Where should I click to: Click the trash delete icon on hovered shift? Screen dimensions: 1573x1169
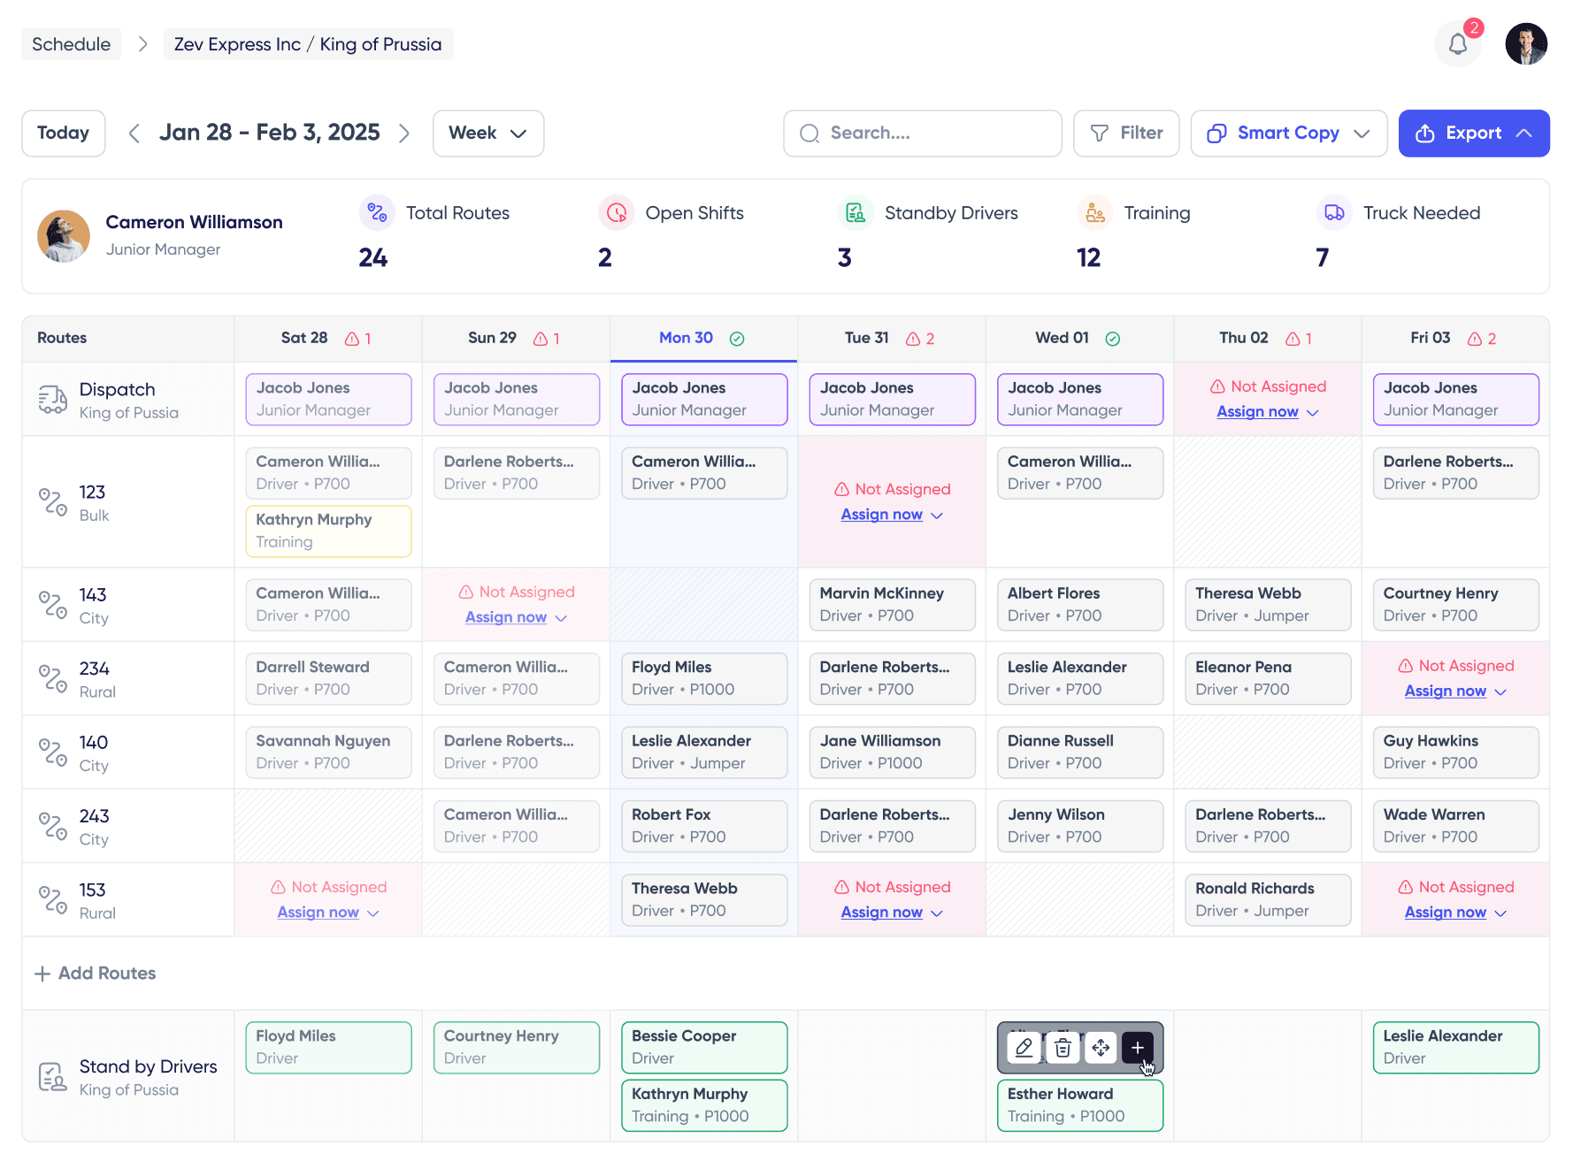pyautogui.click(x=1063, y=1048)
